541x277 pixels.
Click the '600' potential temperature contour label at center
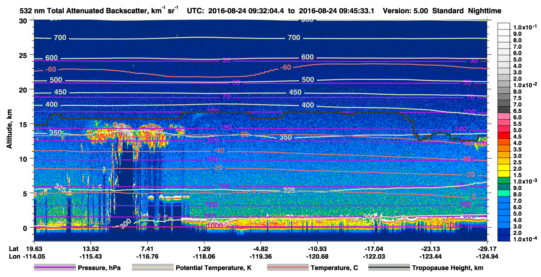[x=307, y=57]
